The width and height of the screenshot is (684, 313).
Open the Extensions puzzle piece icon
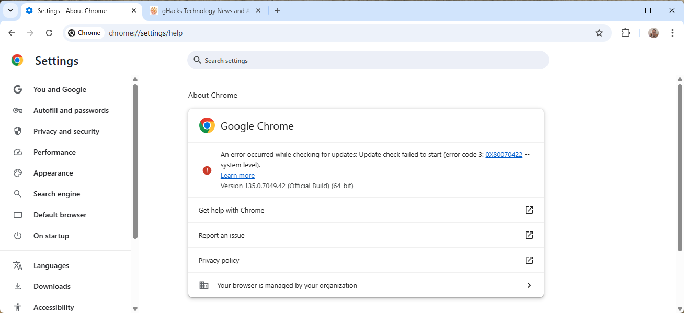pyautogui.click(x=625, y=32)
